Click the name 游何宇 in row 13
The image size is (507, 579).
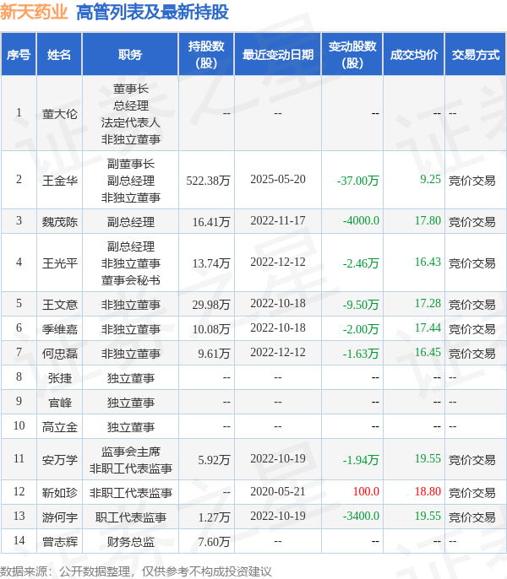(59, 517)
